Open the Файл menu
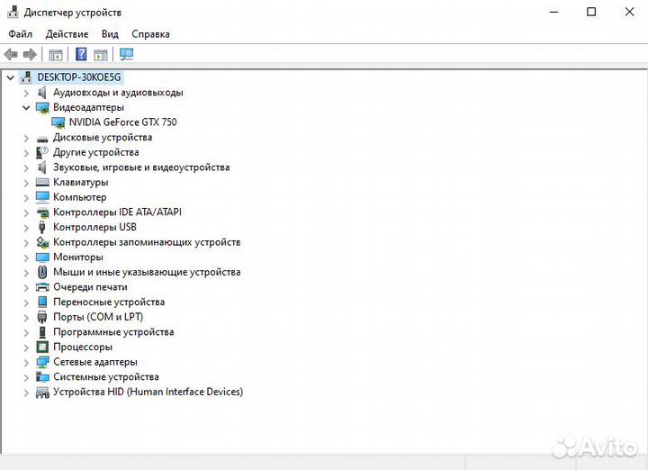 point(20,34)
